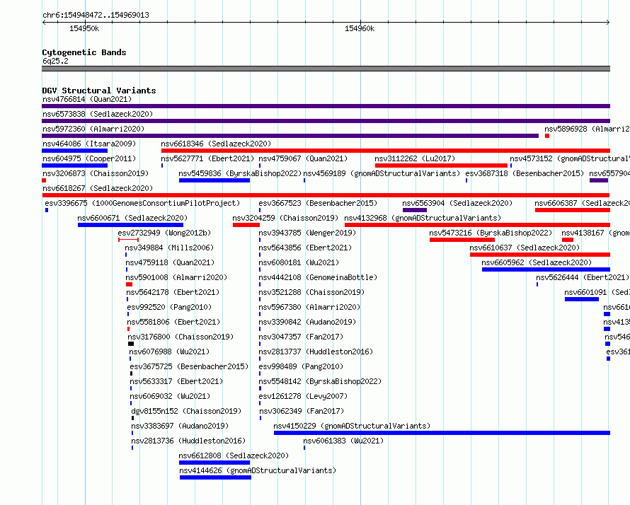The height and width of the screenshot is (505, 630).
Task: Open nsv604975 (Cooper2011) variant details
Action: [x=89, y=158]
